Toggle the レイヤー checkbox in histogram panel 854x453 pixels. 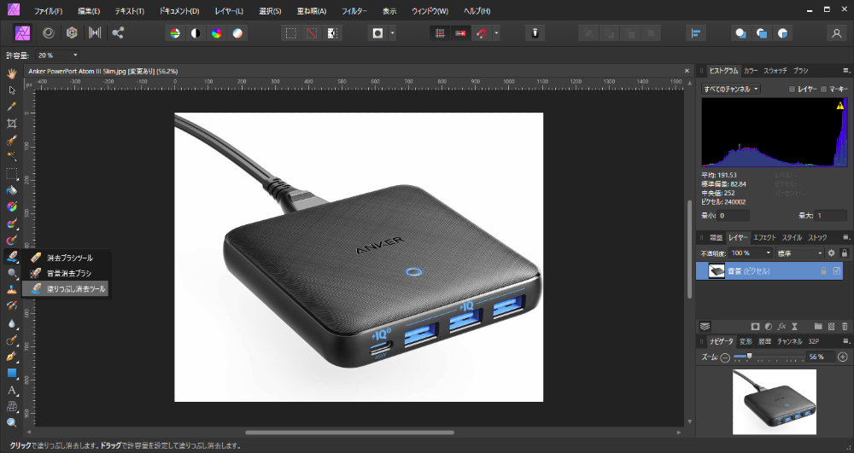(792, 90)
